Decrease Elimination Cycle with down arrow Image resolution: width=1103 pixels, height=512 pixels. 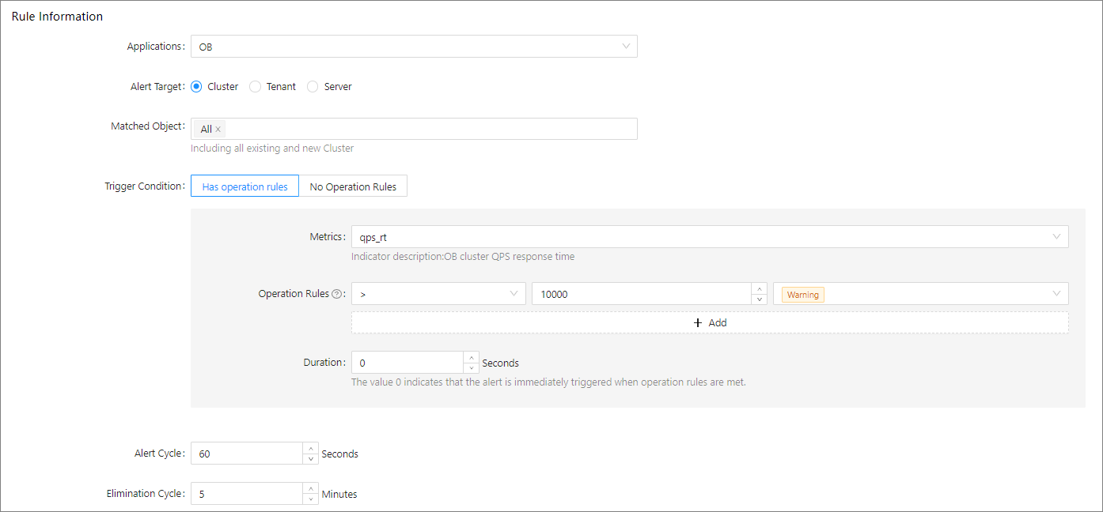point(310,499)
